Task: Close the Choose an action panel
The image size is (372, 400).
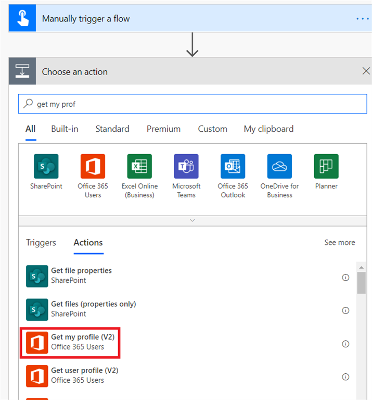Action: coord(366,71)
